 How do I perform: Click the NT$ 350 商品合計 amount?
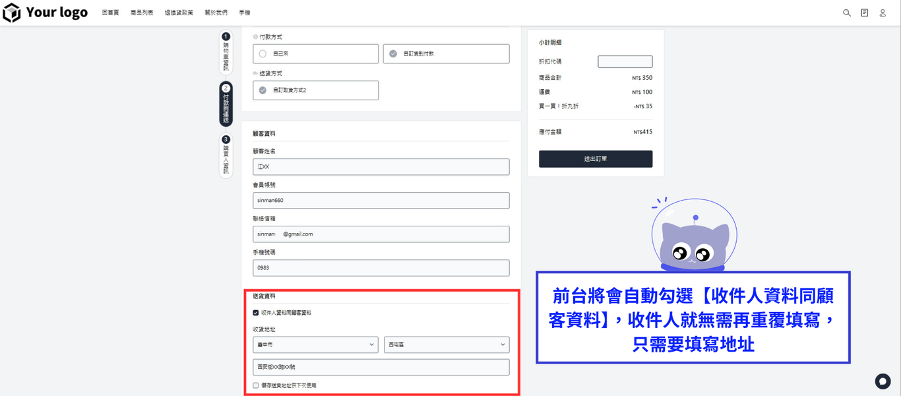(x=642, y=78)
